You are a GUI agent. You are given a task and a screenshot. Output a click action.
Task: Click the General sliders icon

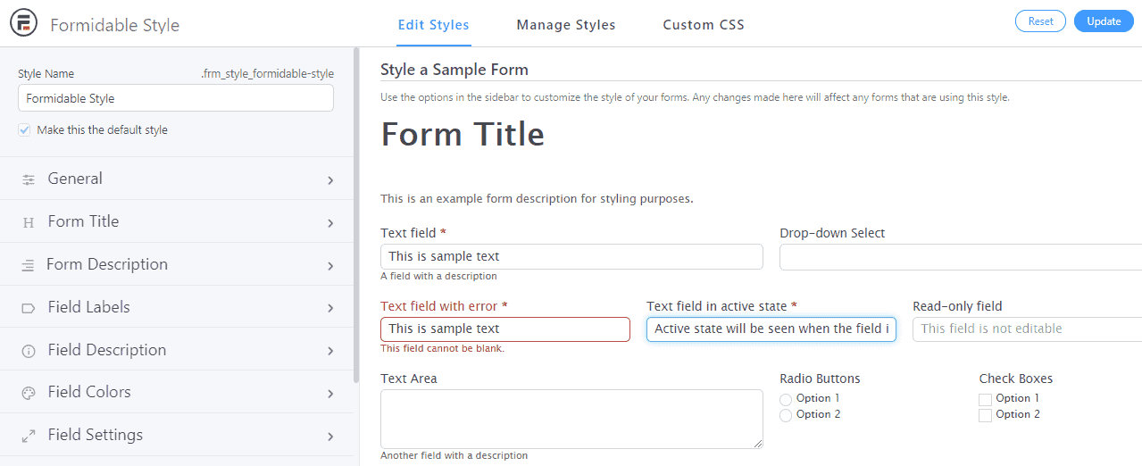[x=29, y=179]
